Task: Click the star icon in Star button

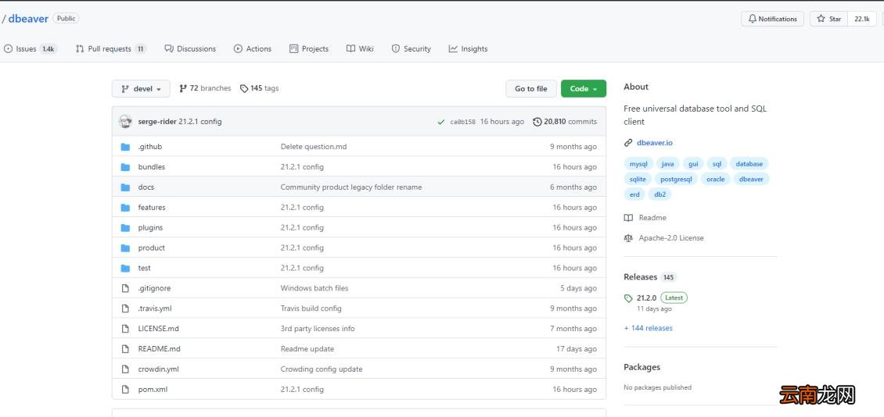Action: coord(821,19)
